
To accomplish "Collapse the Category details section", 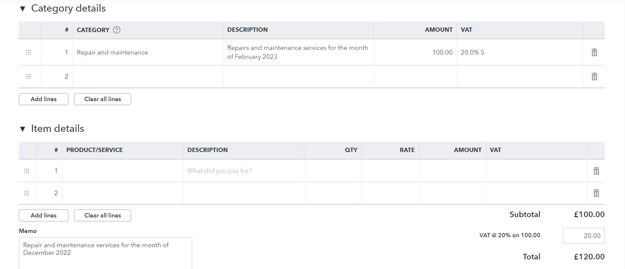I will [x=23, y=9].
